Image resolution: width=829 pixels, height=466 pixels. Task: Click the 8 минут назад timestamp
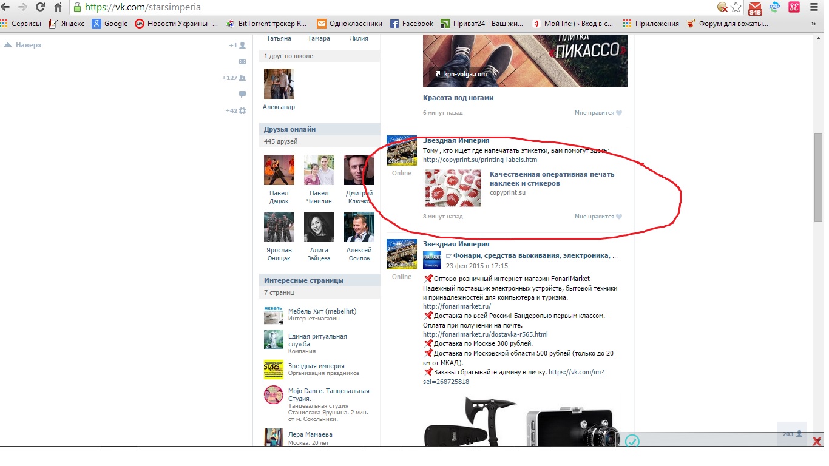[442, 217]
